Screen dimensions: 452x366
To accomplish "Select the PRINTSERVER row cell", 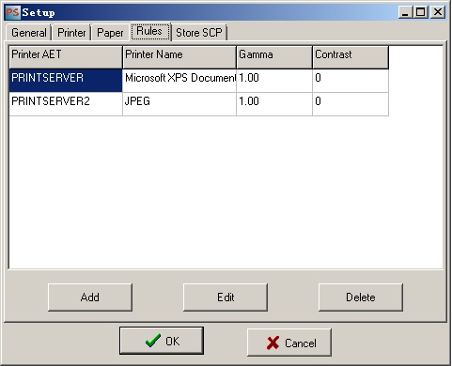I will tap(66, 81).
